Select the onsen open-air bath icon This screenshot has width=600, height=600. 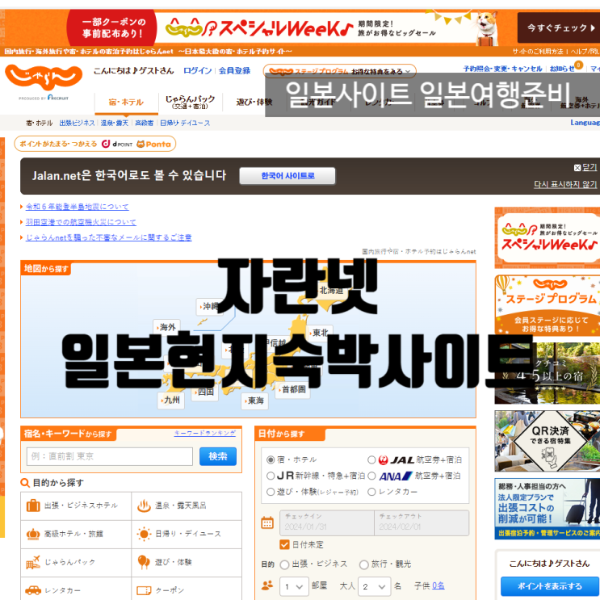(144, 506)
